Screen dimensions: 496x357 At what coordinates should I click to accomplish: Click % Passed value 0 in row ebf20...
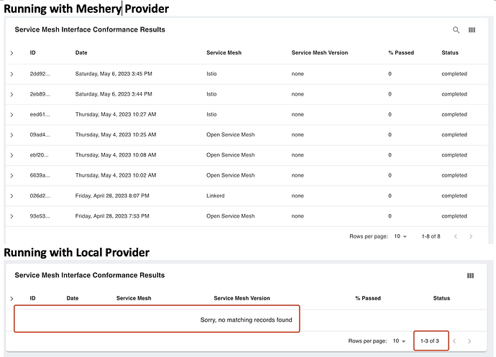tap(390, 154)
